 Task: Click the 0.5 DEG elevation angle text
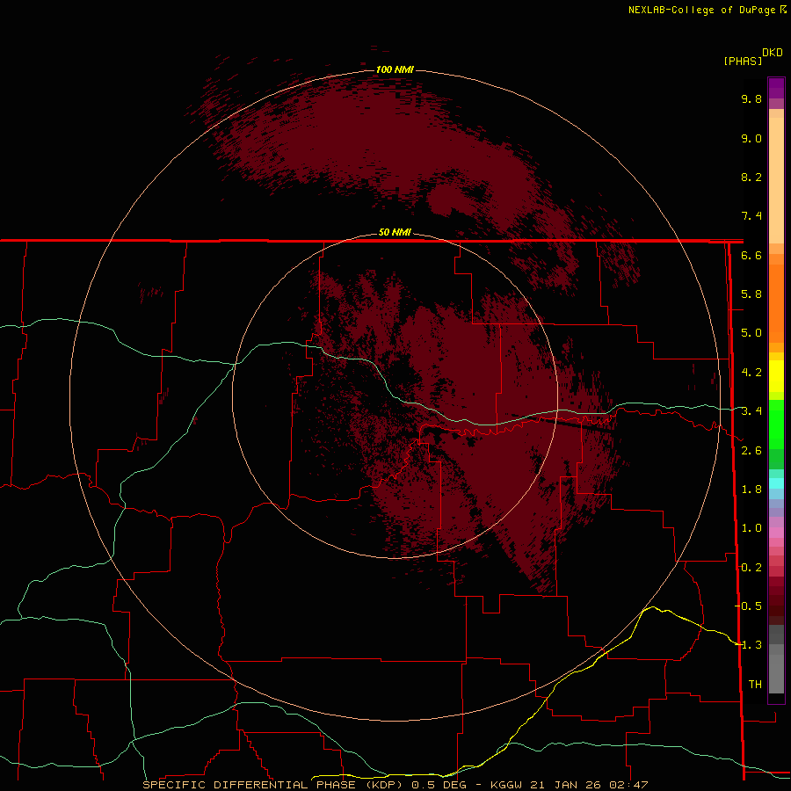coord(439,785)
